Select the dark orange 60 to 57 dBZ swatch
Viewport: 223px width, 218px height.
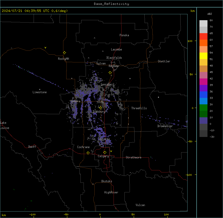(203, 43)
